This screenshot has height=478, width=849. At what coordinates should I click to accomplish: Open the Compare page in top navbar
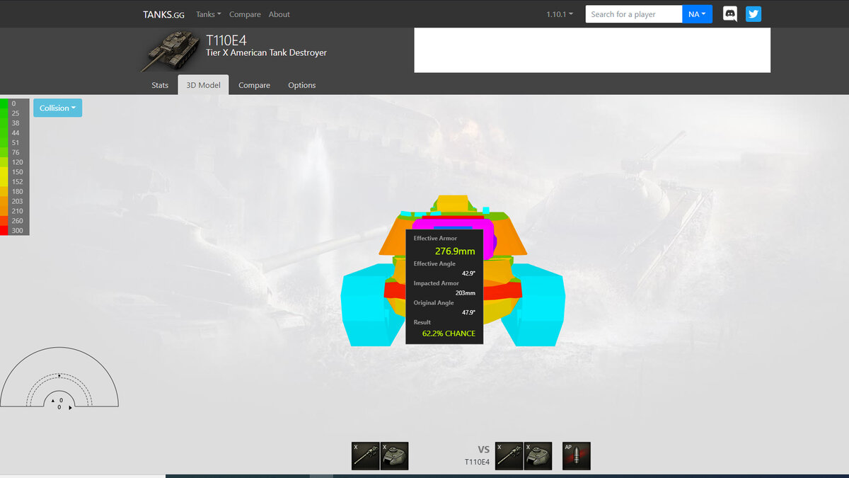[x=245, y=14]
